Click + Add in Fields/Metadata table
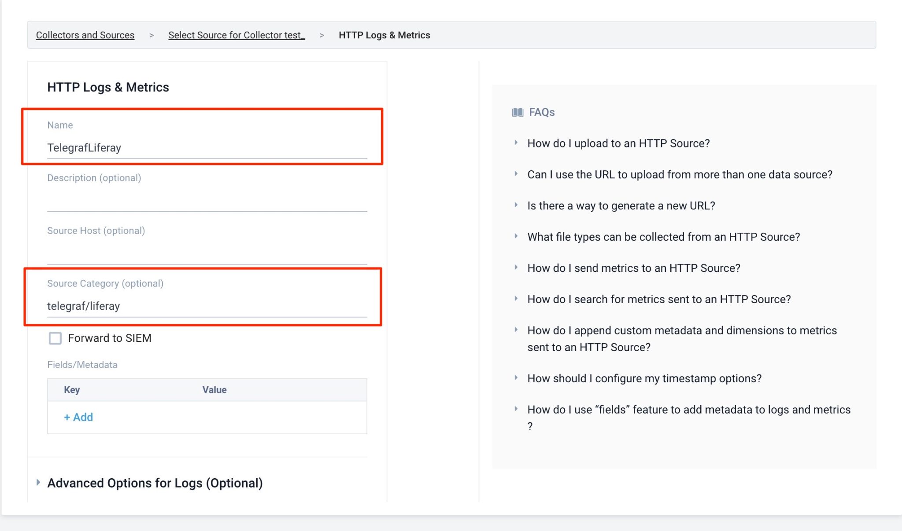The width and height of the screenshot is (902, 531). click(78, 417)
